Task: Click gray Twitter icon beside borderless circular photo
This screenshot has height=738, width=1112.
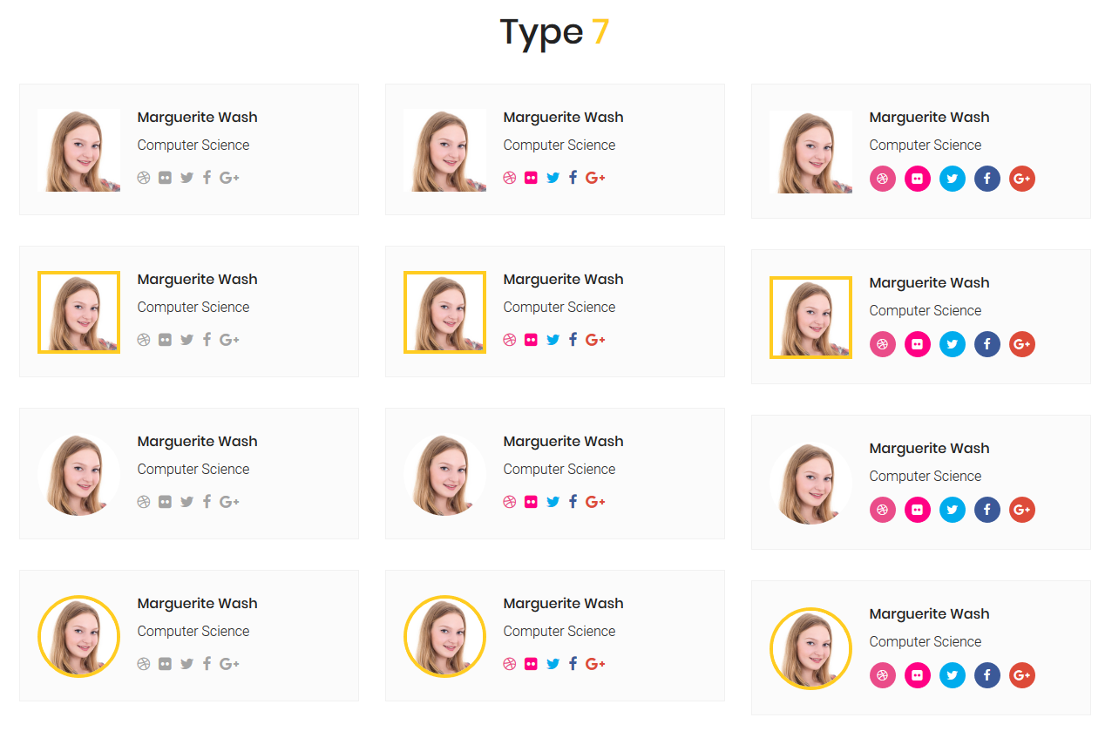Action: tap(186, 502)
